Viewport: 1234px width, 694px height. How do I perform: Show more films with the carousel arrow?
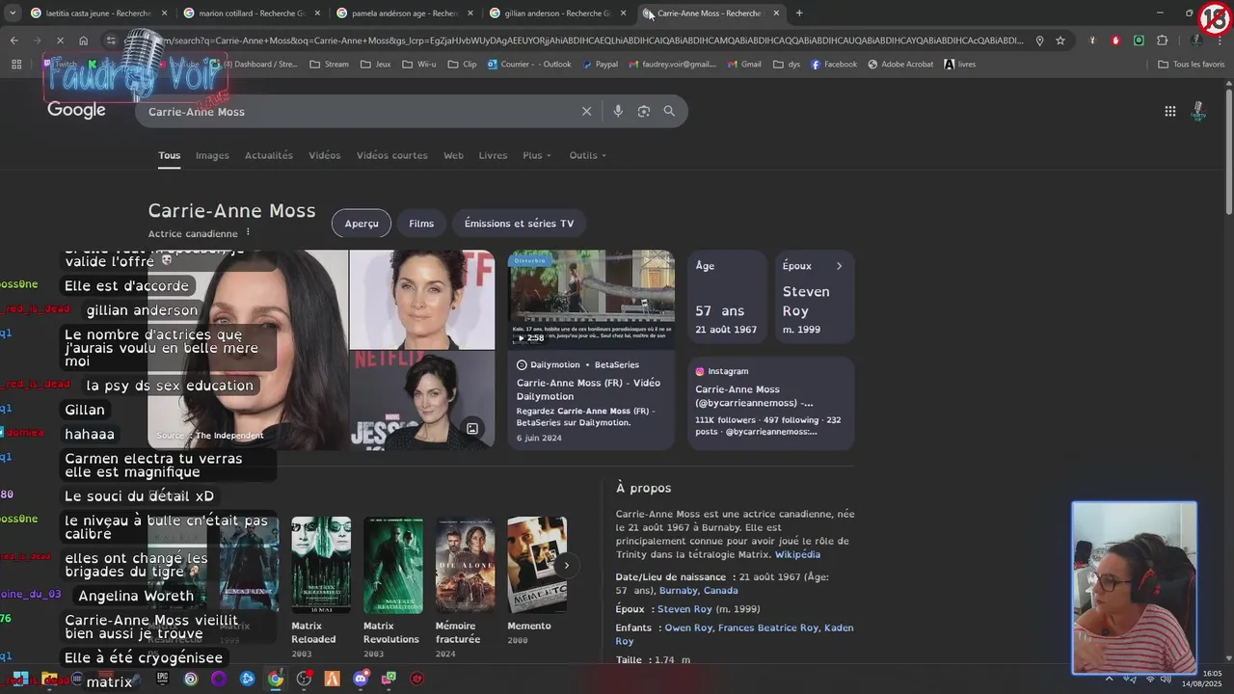tap(567, 566)
